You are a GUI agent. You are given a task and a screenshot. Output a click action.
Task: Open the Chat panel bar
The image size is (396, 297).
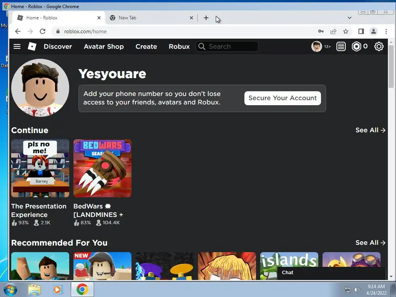pos(331,273)
